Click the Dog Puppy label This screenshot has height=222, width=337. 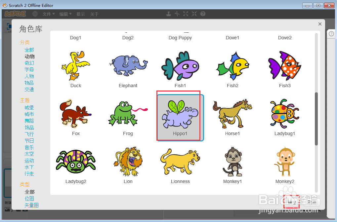[x=180, y=38]
